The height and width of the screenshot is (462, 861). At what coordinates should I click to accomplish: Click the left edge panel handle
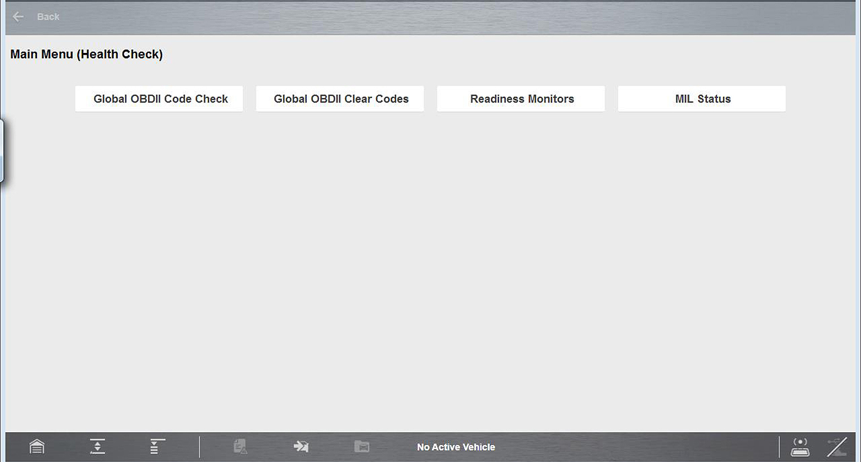3,149
